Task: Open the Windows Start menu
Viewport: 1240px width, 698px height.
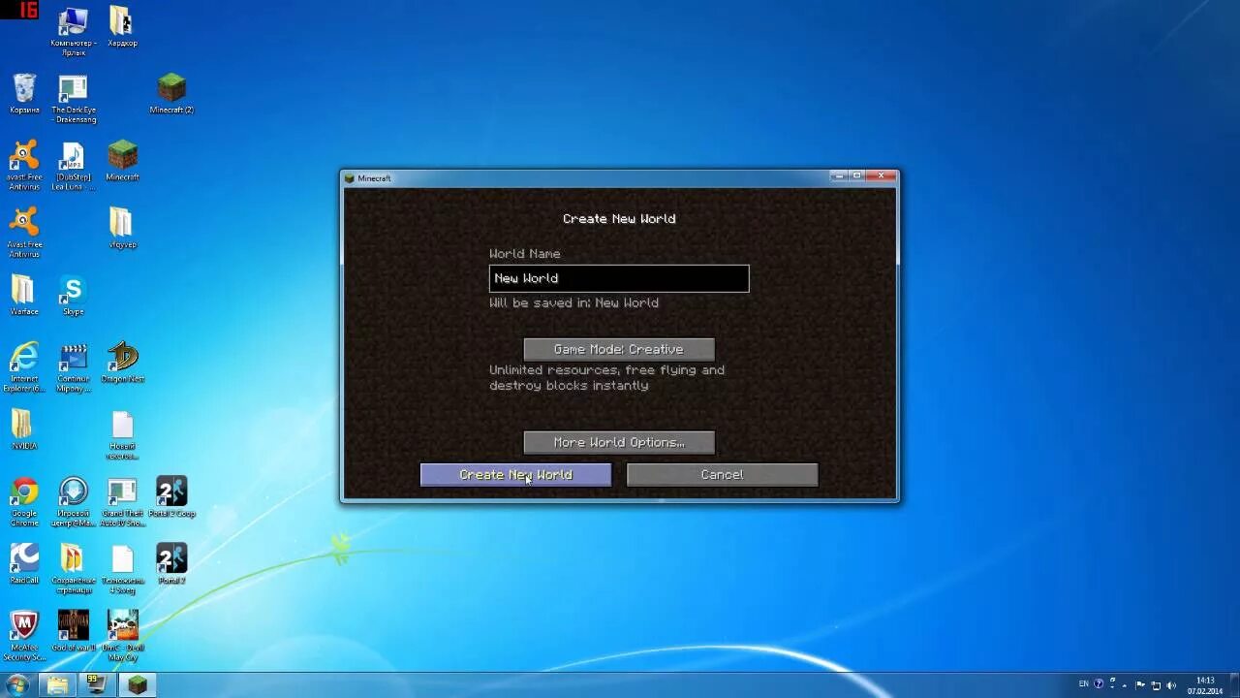Action: click(x=17, y=684)
